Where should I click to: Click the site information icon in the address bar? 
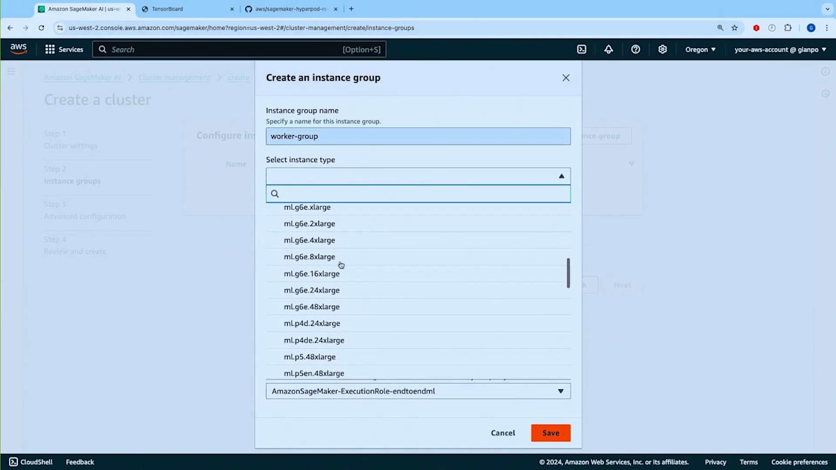pyautogui.click(x=60, y=28)
